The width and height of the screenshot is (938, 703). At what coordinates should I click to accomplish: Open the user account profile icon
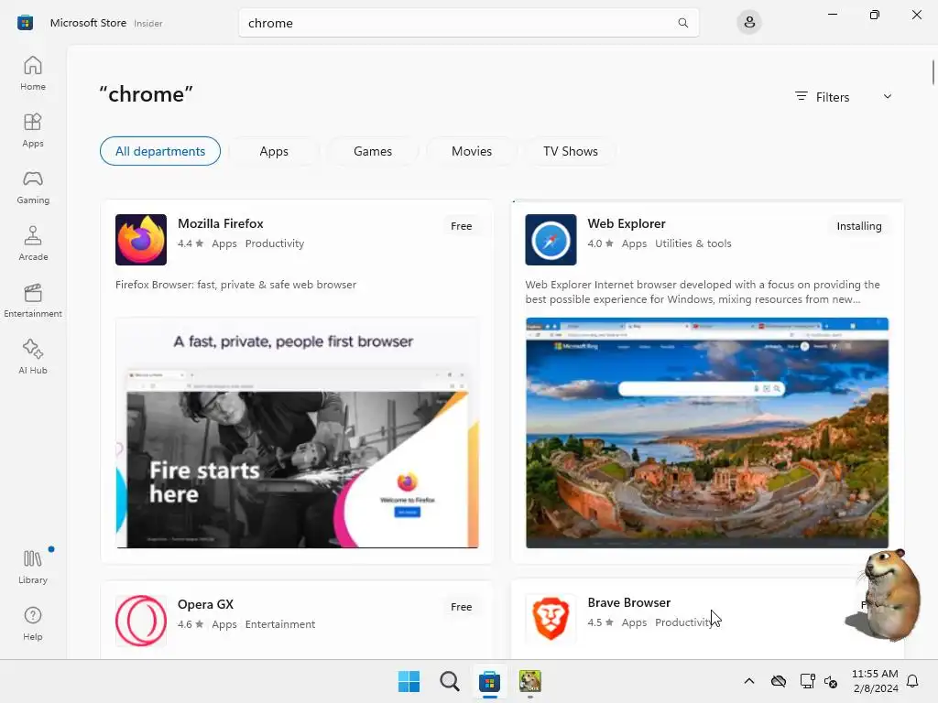click(749, 23)
